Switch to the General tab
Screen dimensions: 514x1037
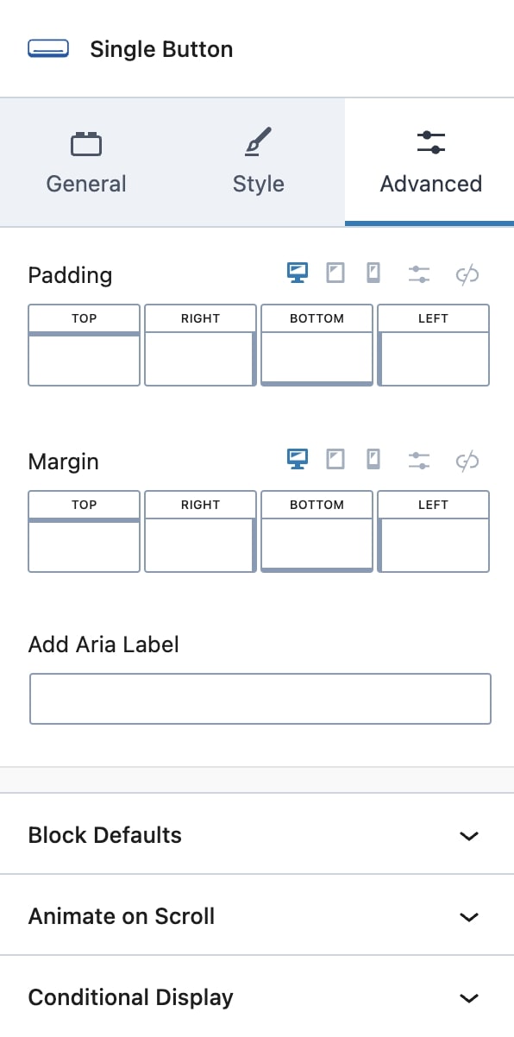(86, 162)
